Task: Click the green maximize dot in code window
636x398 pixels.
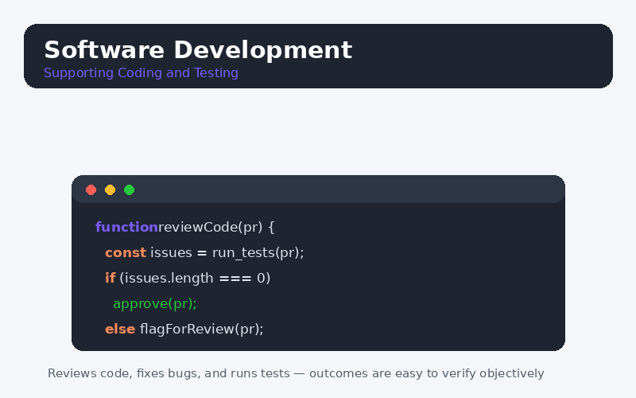Action: pos(129,189)
